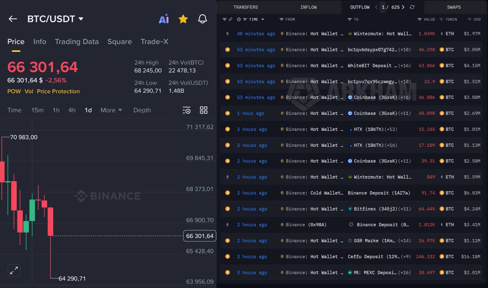Select the 15m chart interval

[37, 110]
